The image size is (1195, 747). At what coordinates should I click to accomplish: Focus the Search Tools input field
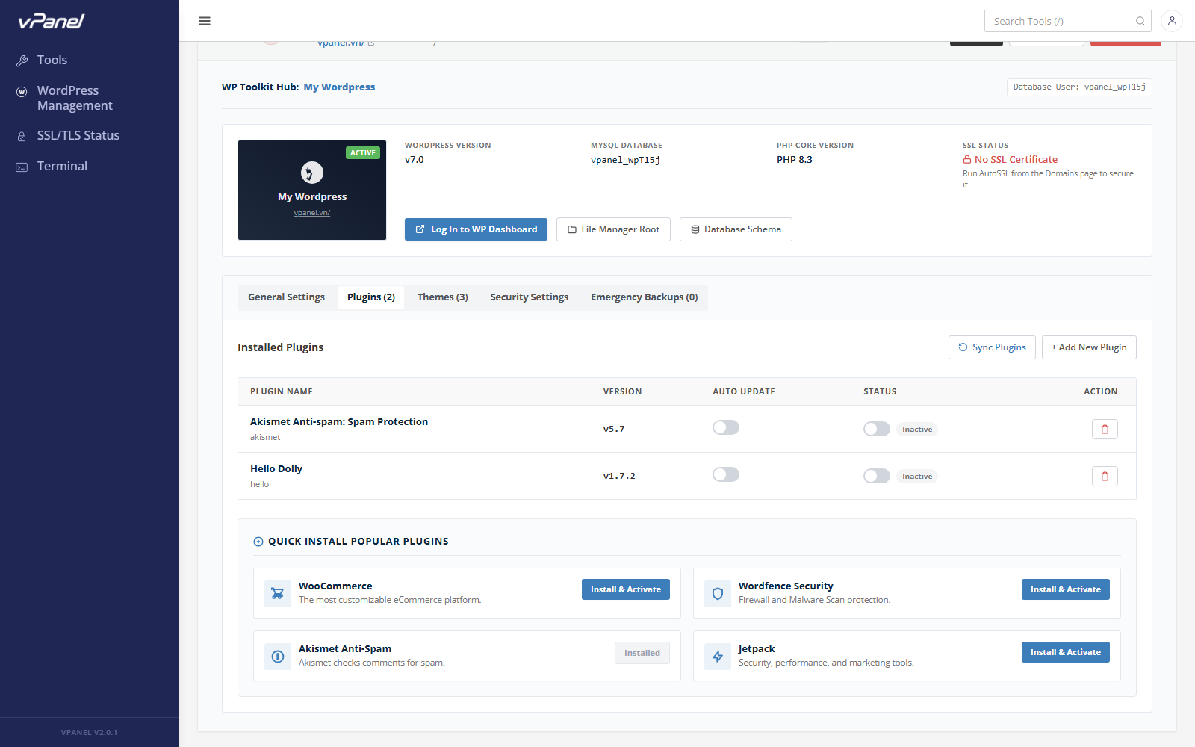pos(1068,21)
